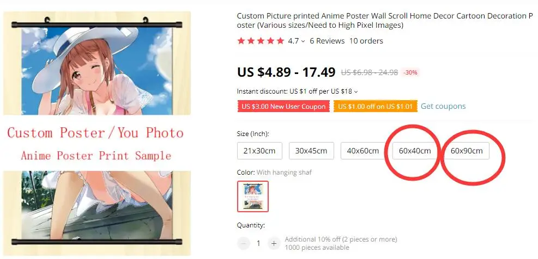Select the hanging shaft color thumbnail
This screenshot has height=259, width=538.
tap(253, 196)
